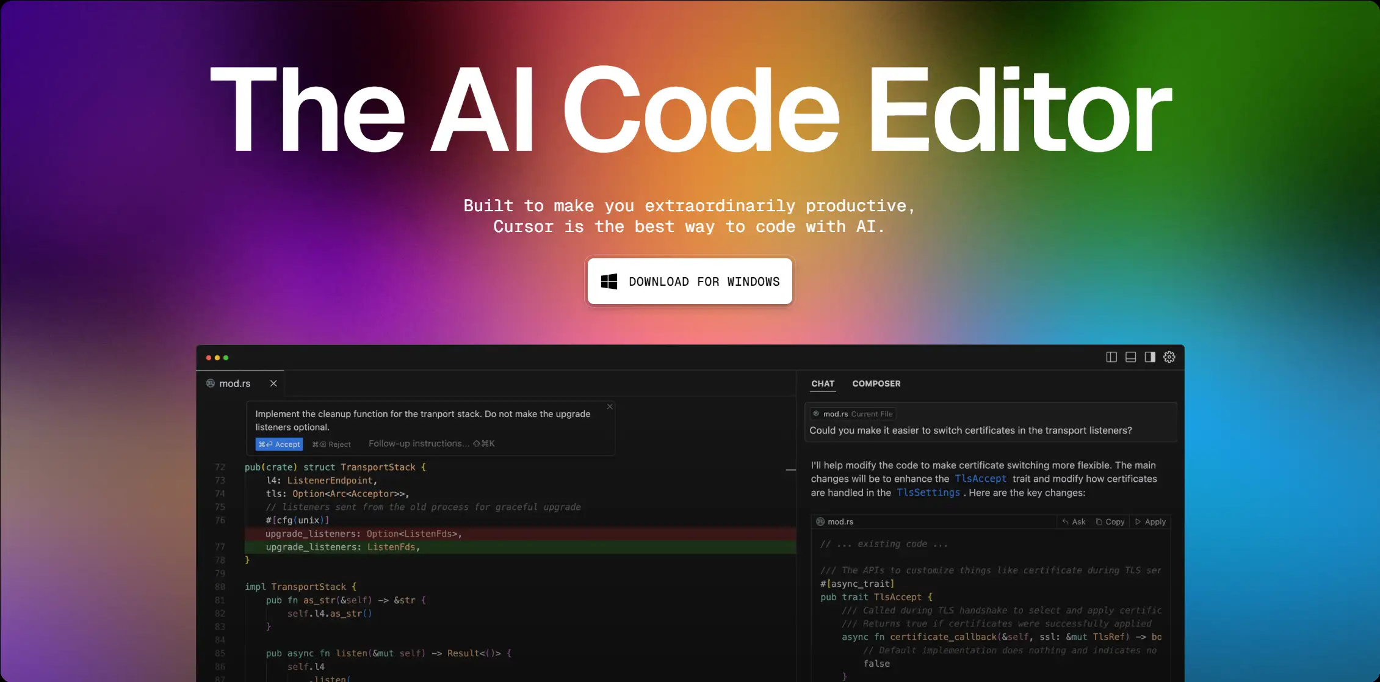Click the 'Cursor is the best way' tagline
Screen dimensions: 1380x682
pyautogui.click(x=688, y=227)
